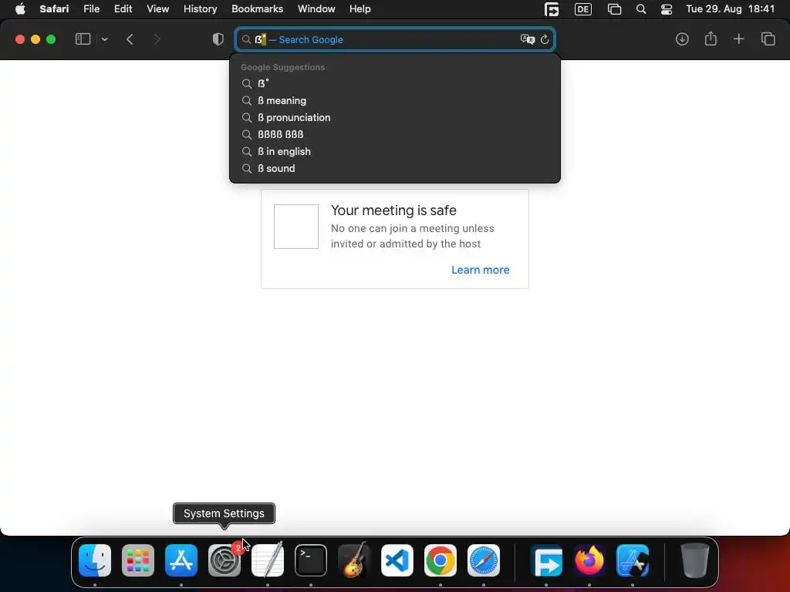Follow the Learn more link

click(480, 270)
